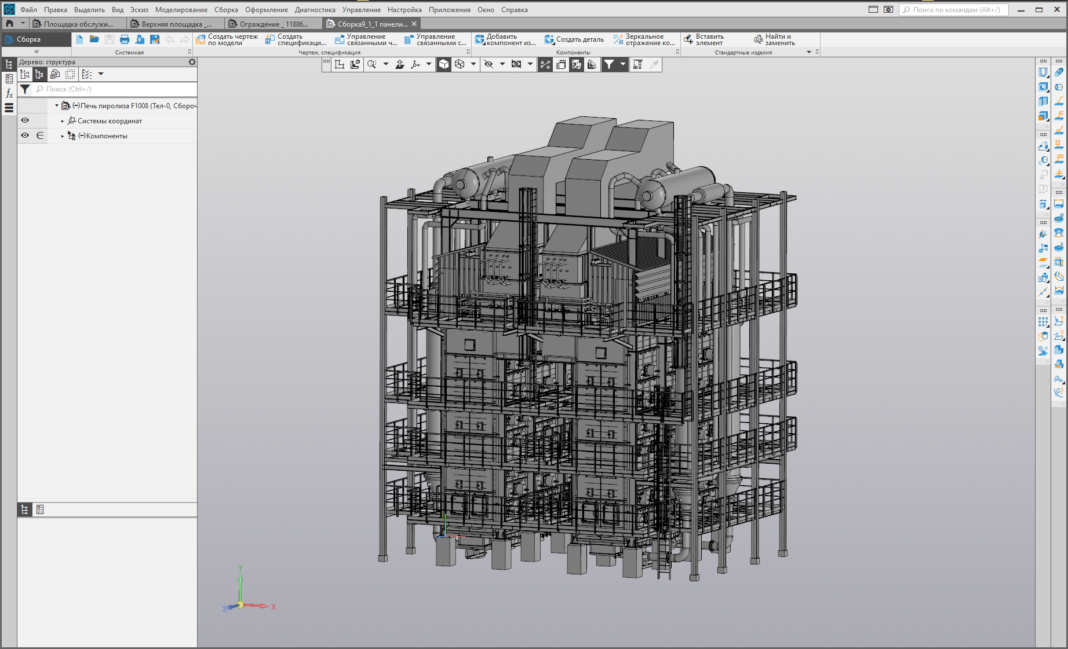Click the filter funnel icon in tree search
The height and width of the screenshot is (649, 1068).
(x=25, y=89)
